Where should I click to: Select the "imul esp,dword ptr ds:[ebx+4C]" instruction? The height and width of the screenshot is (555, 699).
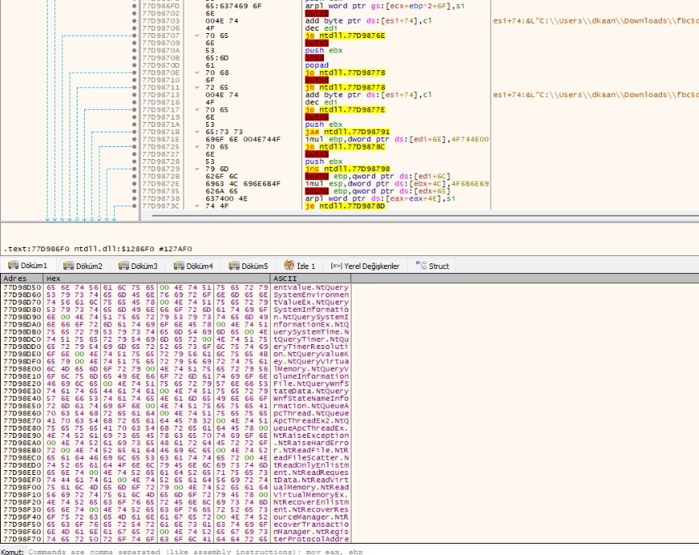[x=397, y=183]
